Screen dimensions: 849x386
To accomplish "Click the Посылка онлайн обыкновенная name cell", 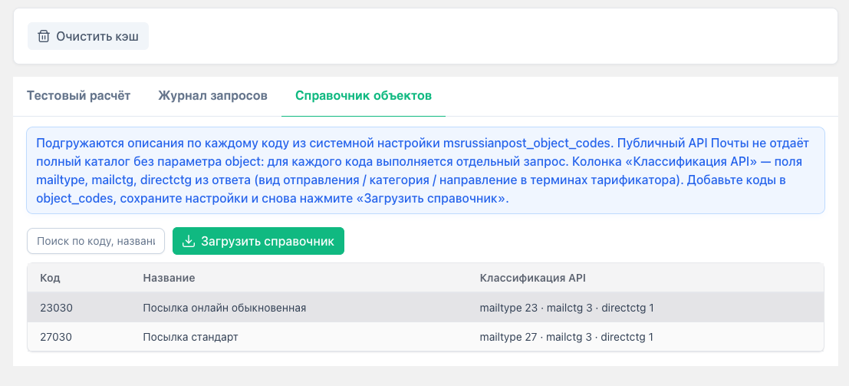I will click(x=225, y=308).
